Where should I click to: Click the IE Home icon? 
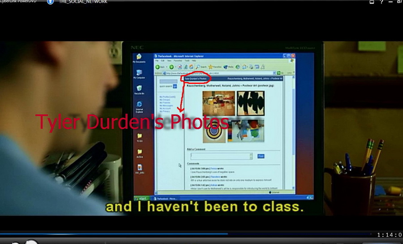click(191, 67)
